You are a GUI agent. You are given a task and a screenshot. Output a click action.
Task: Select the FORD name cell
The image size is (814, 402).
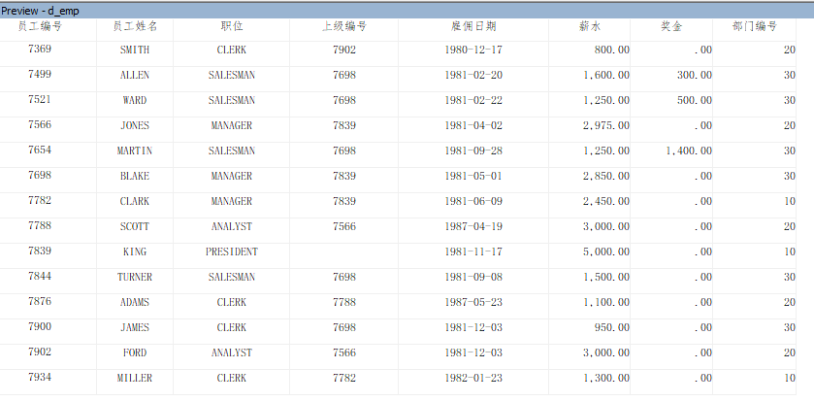(135, 353)
